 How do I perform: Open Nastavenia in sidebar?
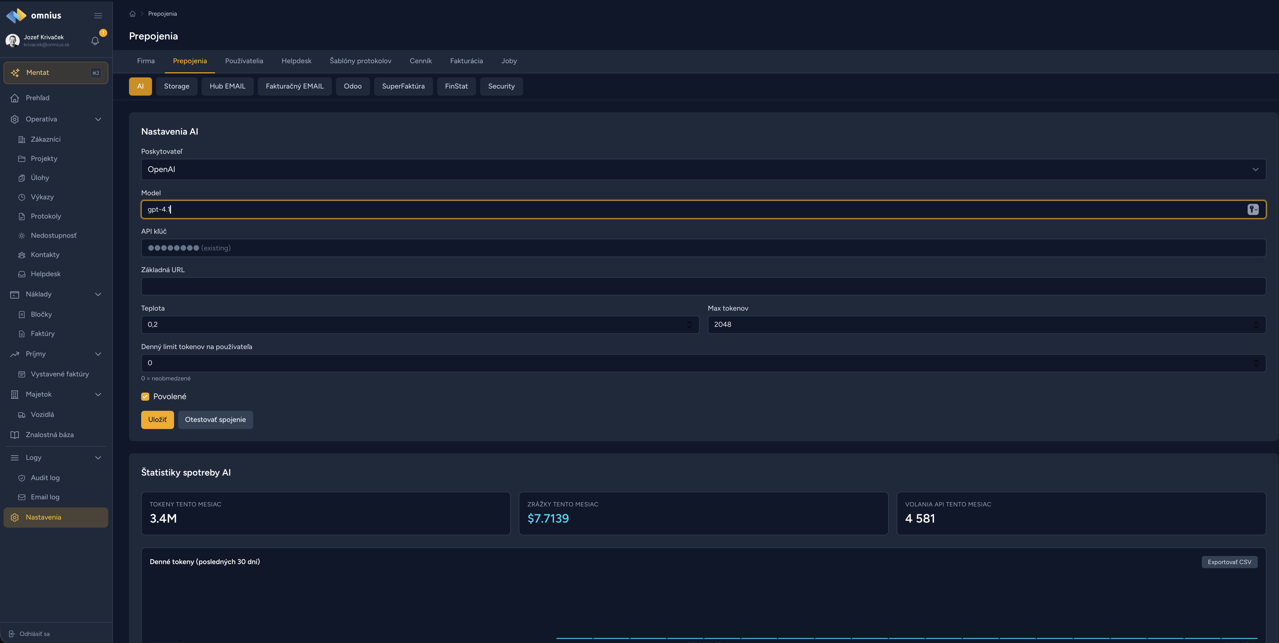[56, 517]
